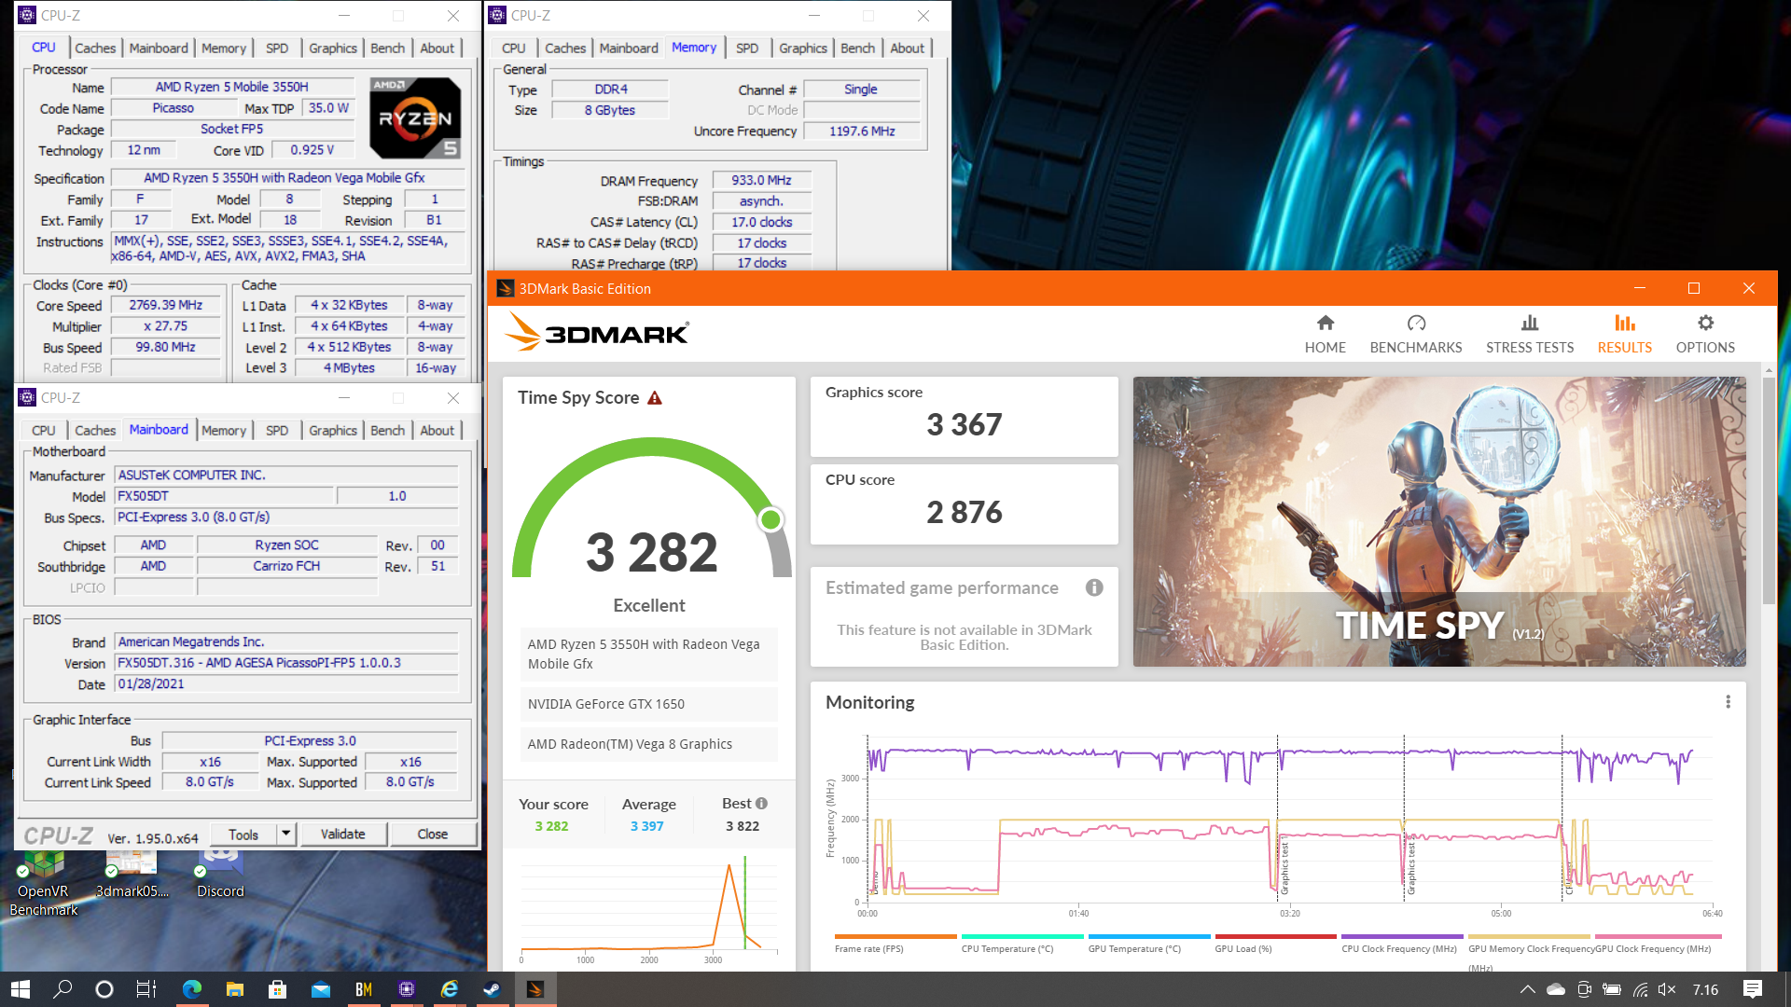This screenshot has height=1007, width=1791.
Task: Open the action center notifications icon
Action: 1753,989
